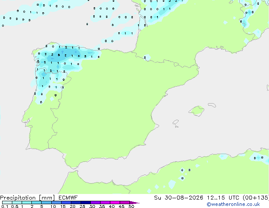Viewport: 269px width, 208px height.
Task: Click the 0.5–1 mm legend swatch
Action: (17, 202)
